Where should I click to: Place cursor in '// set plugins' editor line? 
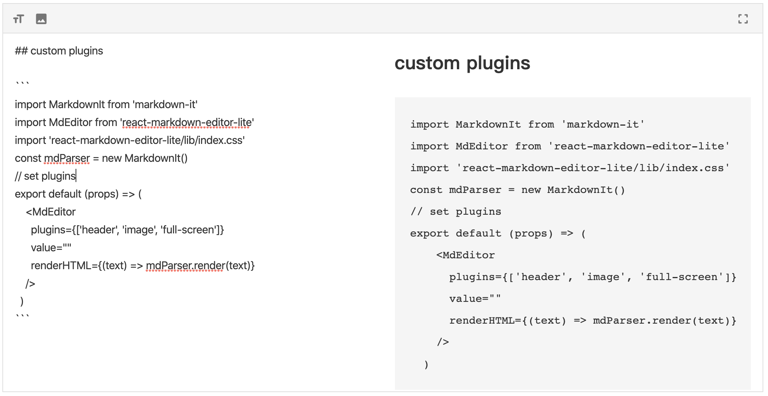point(45,176)
